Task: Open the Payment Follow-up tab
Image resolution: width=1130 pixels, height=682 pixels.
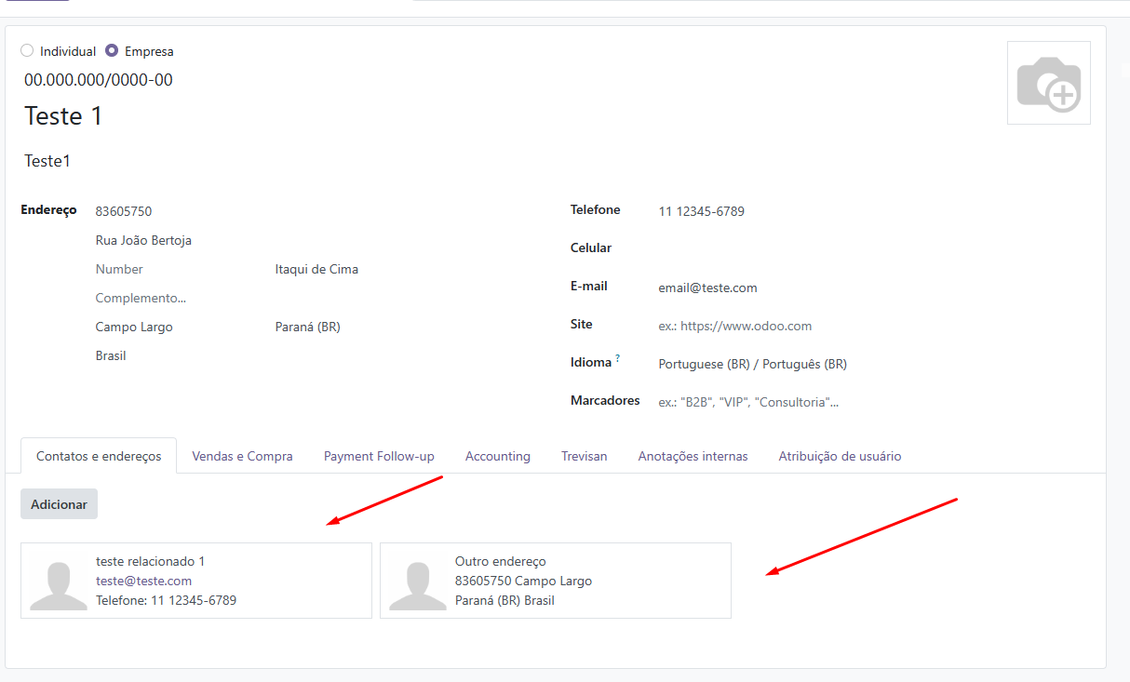Action: 379,456
